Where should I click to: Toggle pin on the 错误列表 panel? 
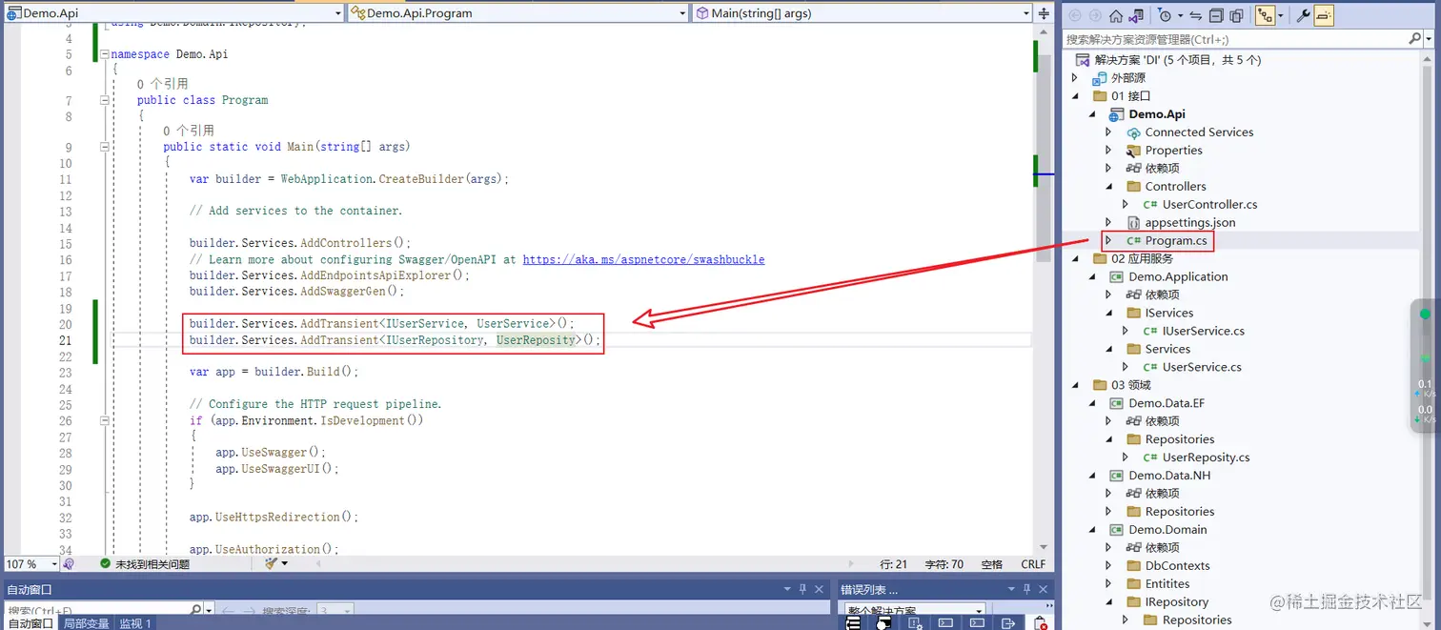1027,589
